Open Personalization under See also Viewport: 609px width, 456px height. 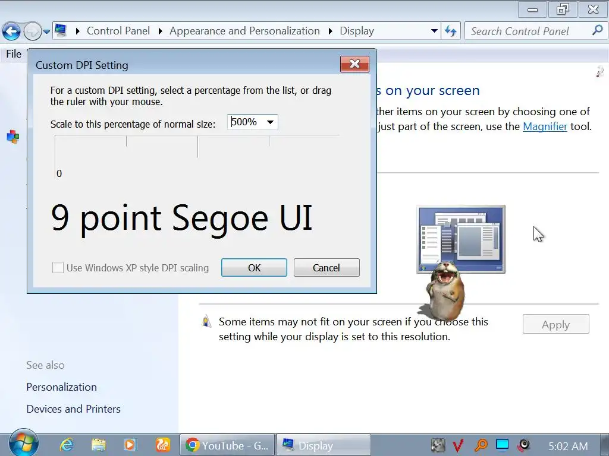(x=61, y=387)
